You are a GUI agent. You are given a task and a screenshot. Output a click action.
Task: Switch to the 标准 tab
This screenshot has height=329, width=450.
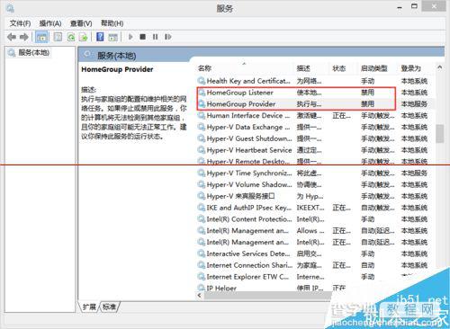pyautogui.click(x=109, y=307)
